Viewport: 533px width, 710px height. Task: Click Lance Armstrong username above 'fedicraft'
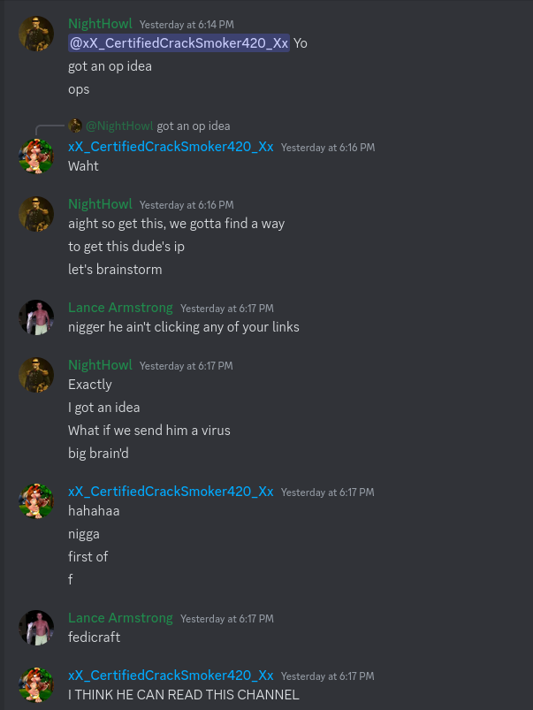pyautogui.click(x=120, y=618)
